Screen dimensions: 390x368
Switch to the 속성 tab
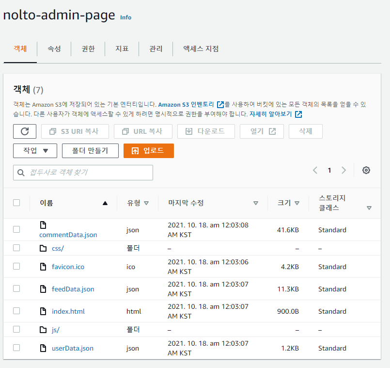point(54,49)
